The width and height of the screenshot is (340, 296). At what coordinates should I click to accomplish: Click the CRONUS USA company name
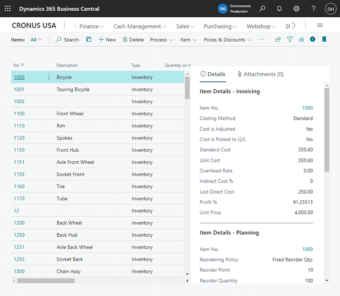point(34,25)
